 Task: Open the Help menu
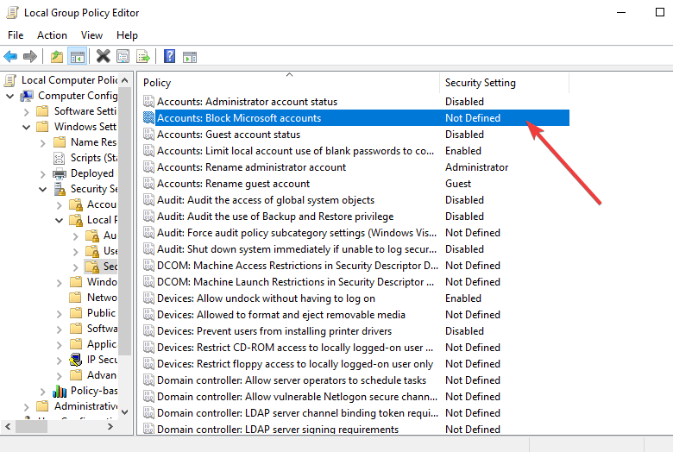point(127,35)
